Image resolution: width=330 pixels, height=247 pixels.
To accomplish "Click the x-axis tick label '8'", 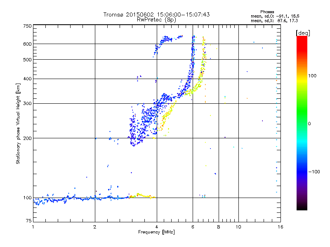I will point(219,227).
